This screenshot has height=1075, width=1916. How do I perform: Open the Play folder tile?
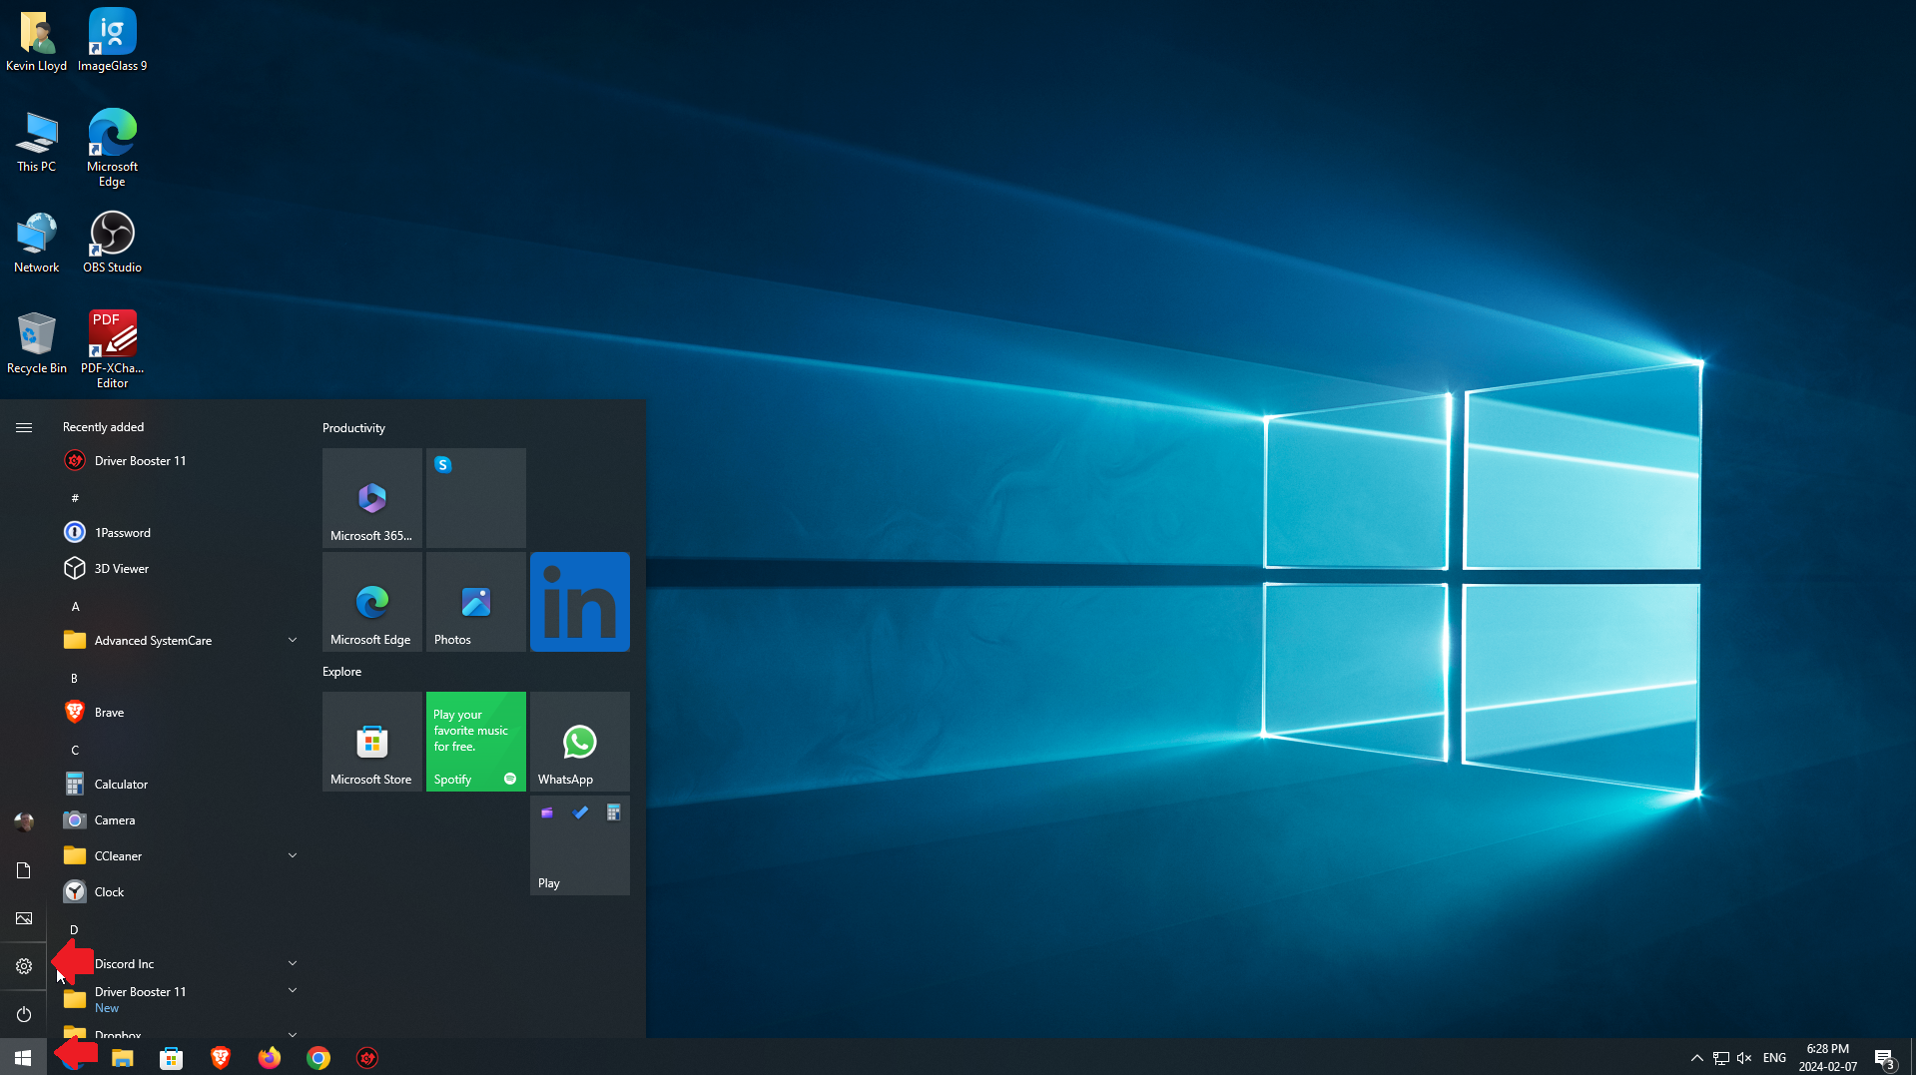click(x=580, y=845)
